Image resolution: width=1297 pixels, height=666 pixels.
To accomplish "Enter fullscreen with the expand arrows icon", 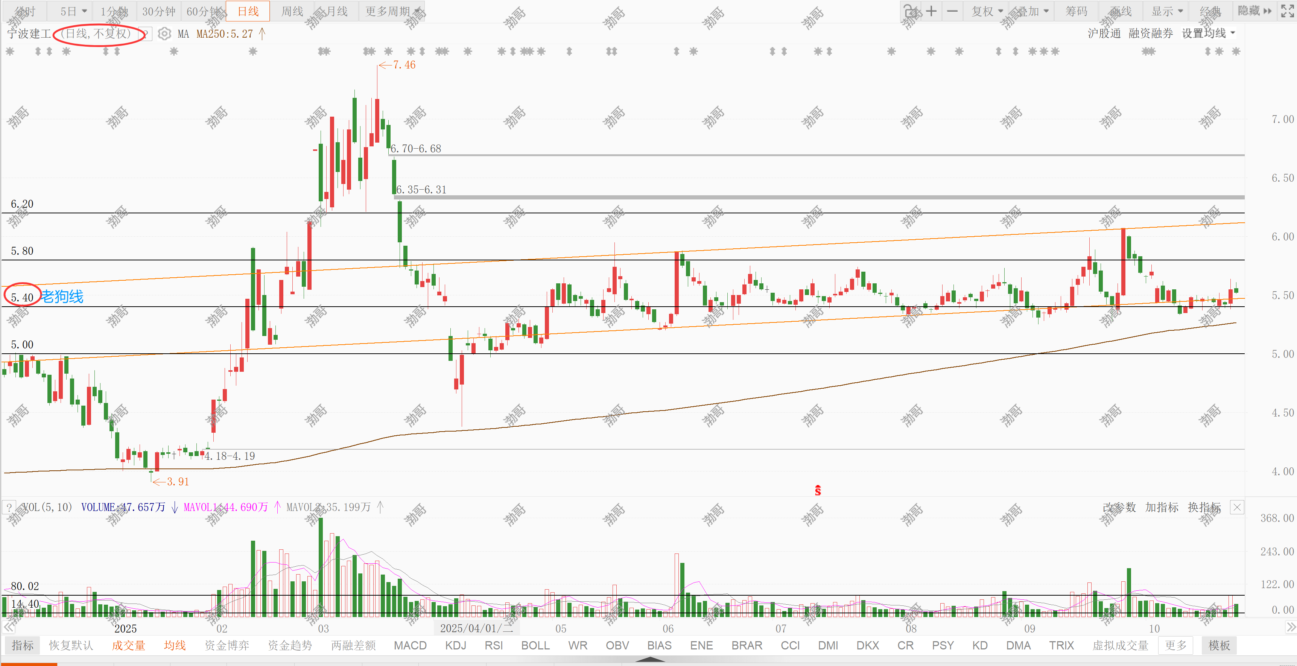I will [1288, 11].
